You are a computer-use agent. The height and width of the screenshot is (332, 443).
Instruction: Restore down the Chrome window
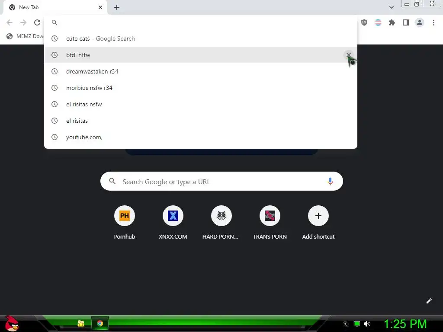pyautogui.click(x=417, y=4)
